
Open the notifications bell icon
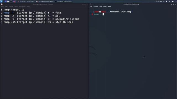coord(166,1)
